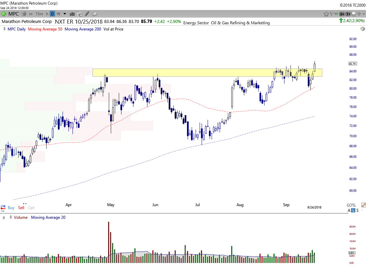The height and width of the screenshot is (266, 366).
Task: Mark MPC as favorite with star icon
Action: 326,14
